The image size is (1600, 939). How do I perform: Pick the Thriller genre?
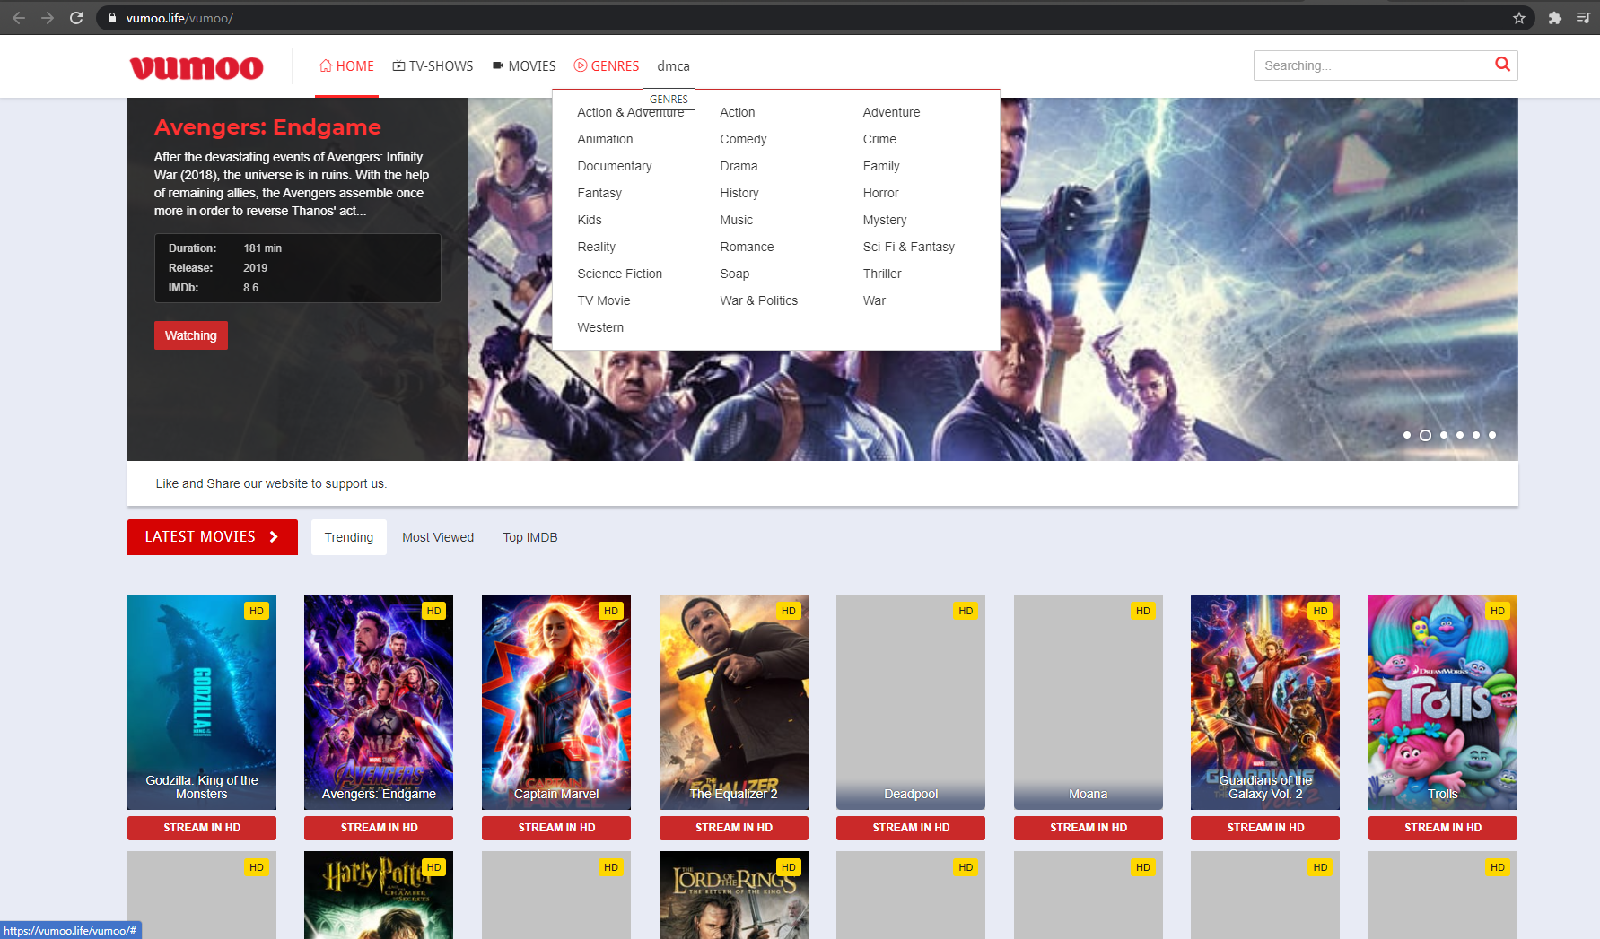(x=882, y=274)
